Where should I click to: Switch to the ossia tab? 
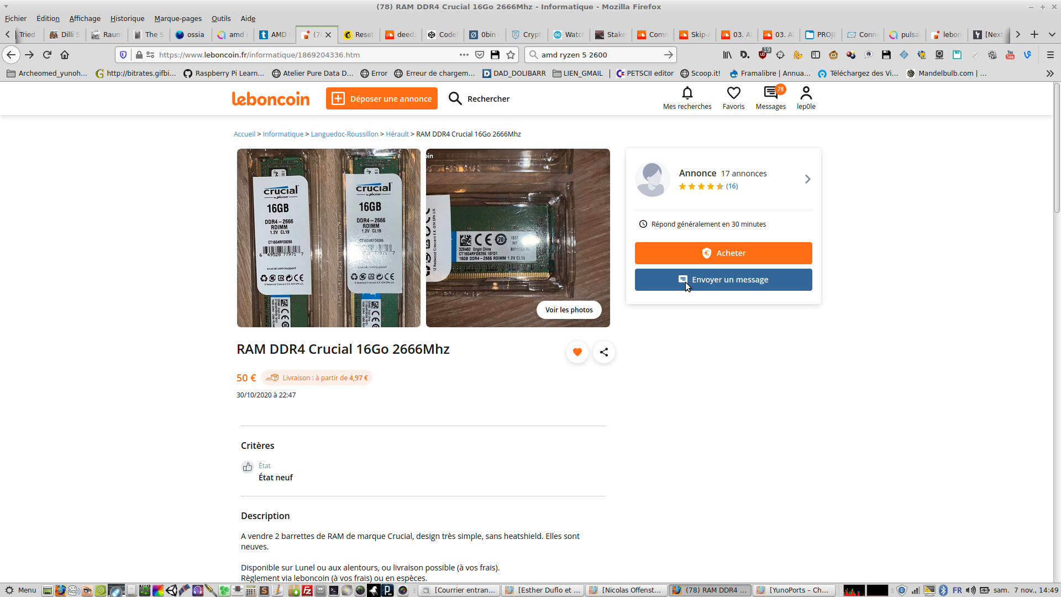190,34
